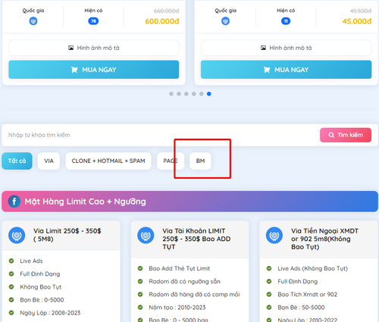
Task: Click badge icon of Via Limit 250$ - 350$ (5M8)
Action: coord(17,235)
